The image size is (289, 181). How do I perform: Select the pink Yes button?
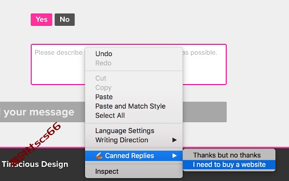click(42, 19)
